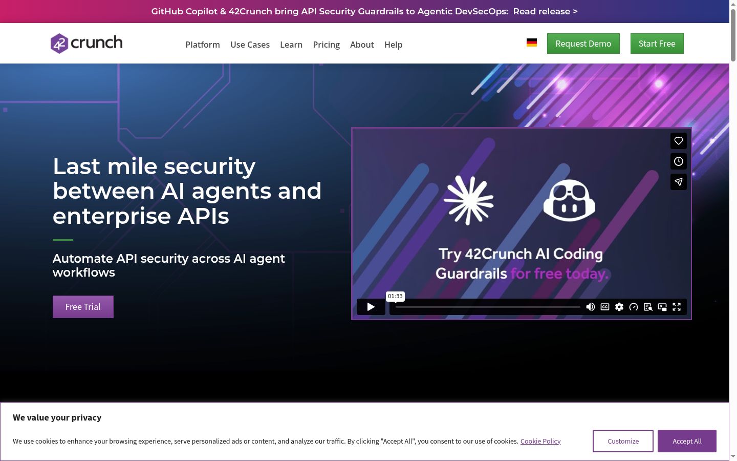Open the Help menu
This screenshot has width=737, height=461.
394,45
